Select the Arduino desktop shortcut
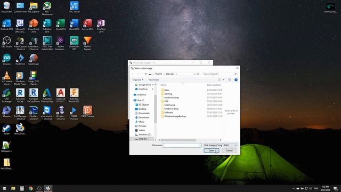Screen dimensions: 341x192 [x=6, y=59]
